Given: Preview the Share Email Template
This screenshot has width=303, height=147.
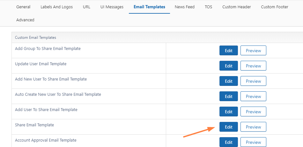Looking at the screenshot, I should click(x=253, y=127).
